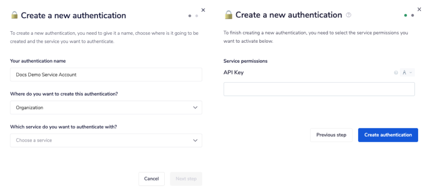Click the API Key field label
The width and height of the screenshot is (427, 196).
point(233,72)
